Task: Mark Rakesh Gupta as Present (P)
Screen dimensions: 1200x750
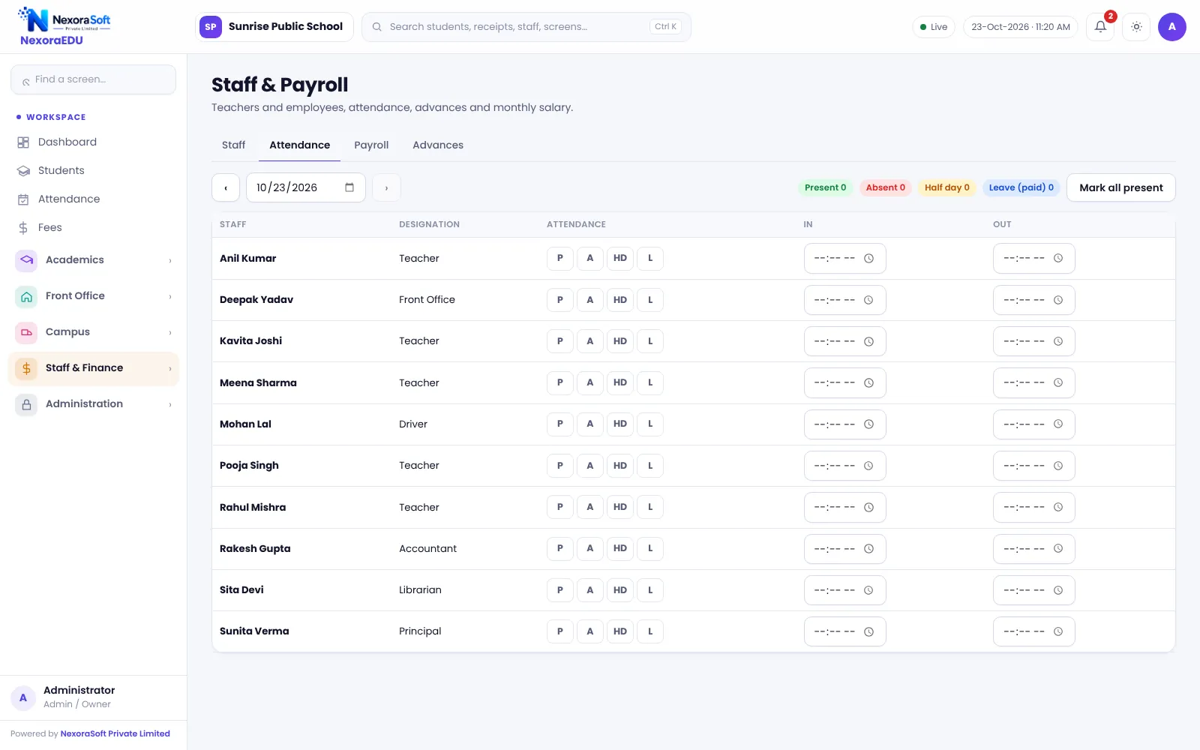Action: [x=560, y=548]
